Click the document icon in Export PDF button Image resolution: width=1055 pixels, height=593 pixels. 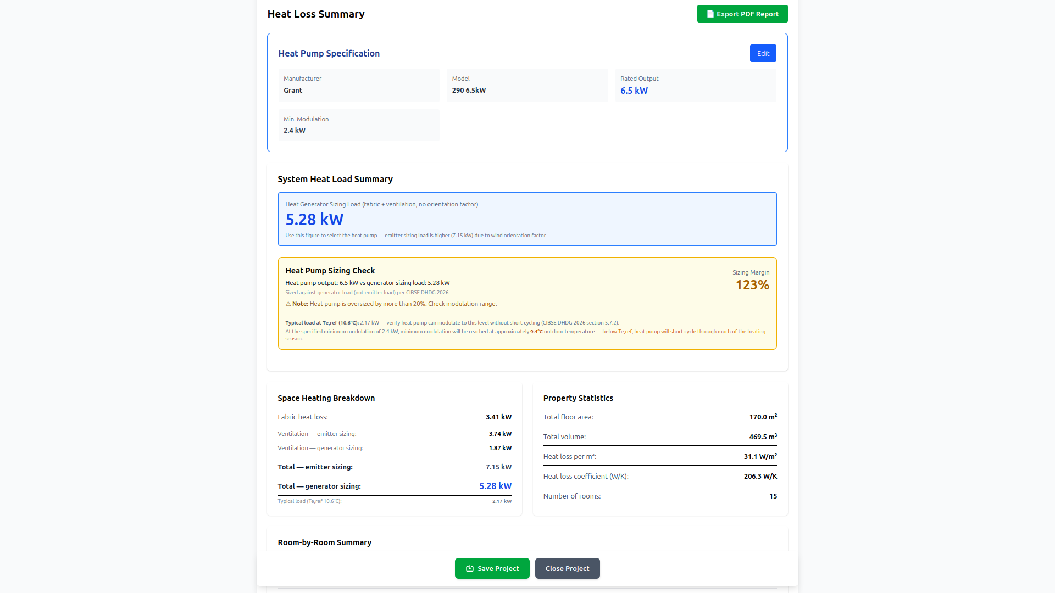point(710,14)
